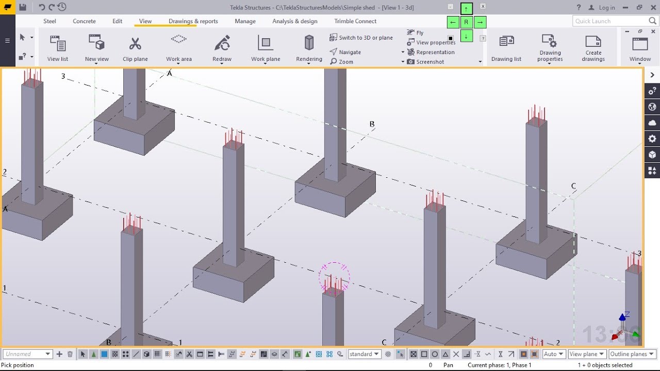Click the Representation command

coord(431,52)
